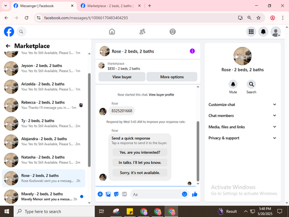The height and width of the screenshot is (217, 289).
Task: Click the install app icon in address bar
Action: point(240,18)
